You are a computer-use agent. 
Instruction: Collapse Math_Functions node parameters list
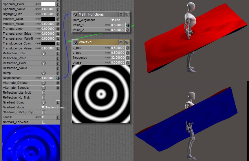pos(121,14)
